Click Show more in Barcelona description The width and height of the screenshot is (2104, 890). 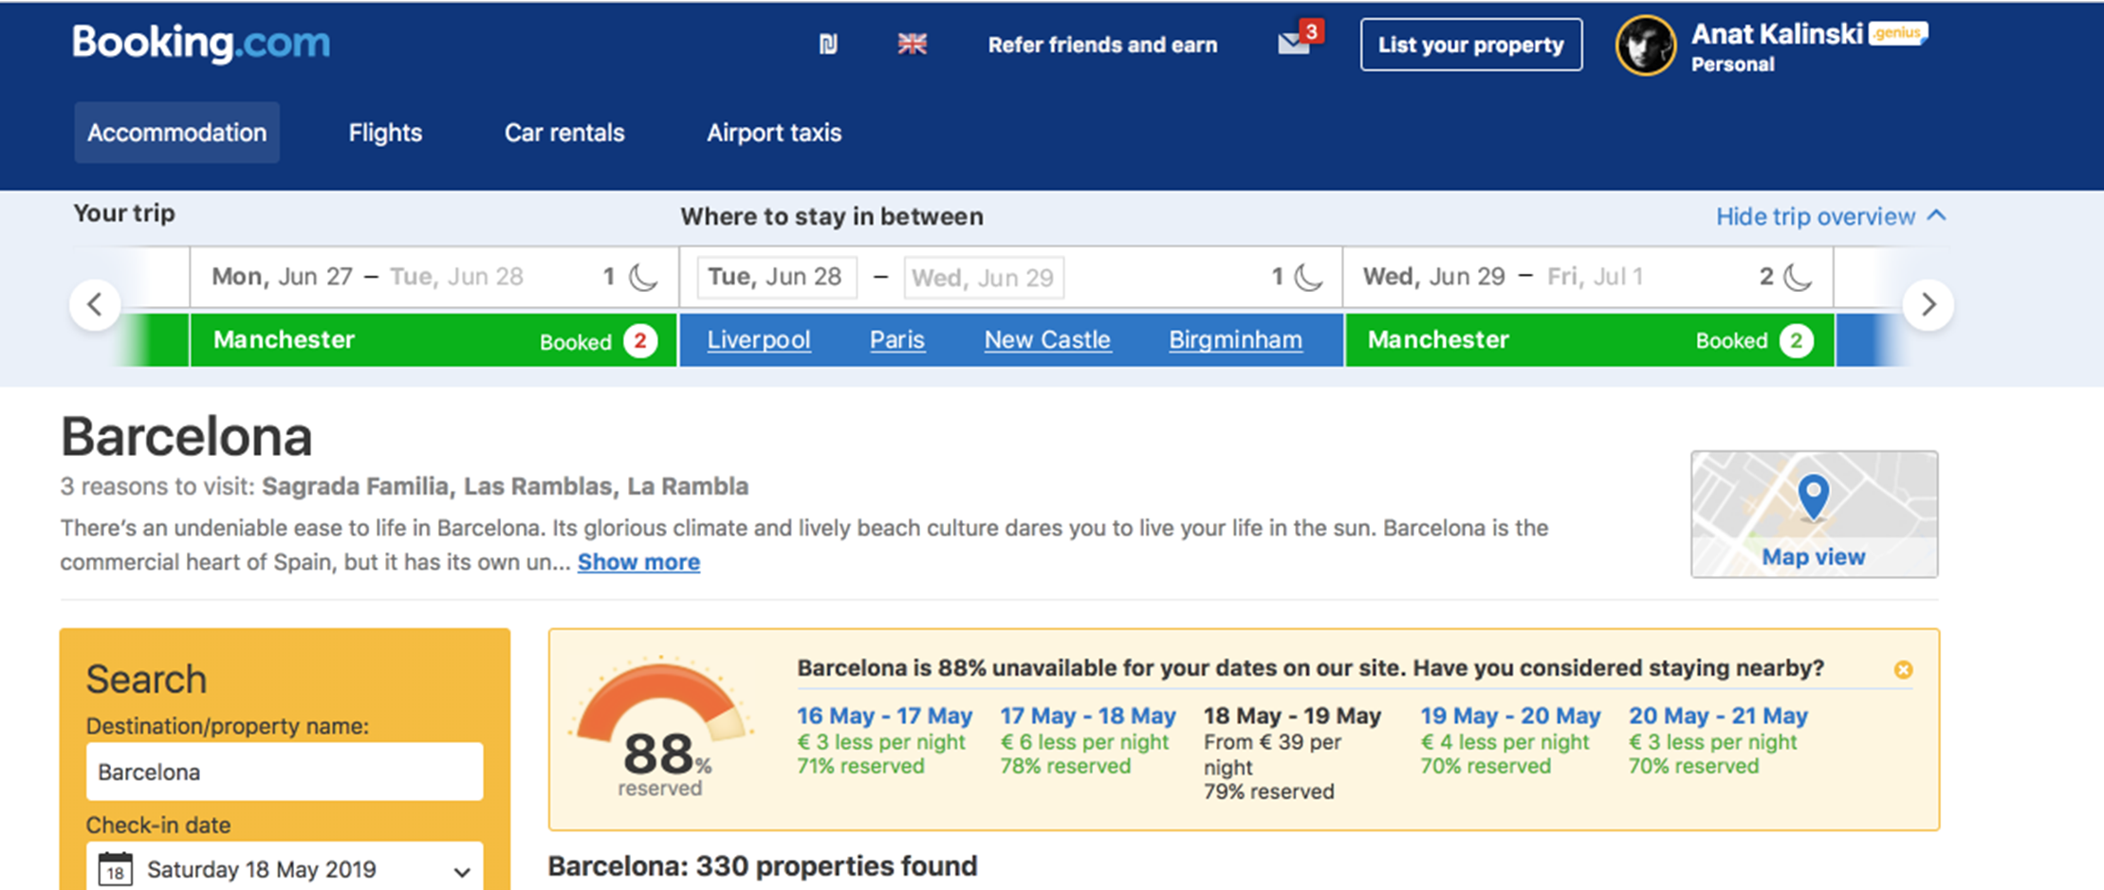tap(638, 562)
